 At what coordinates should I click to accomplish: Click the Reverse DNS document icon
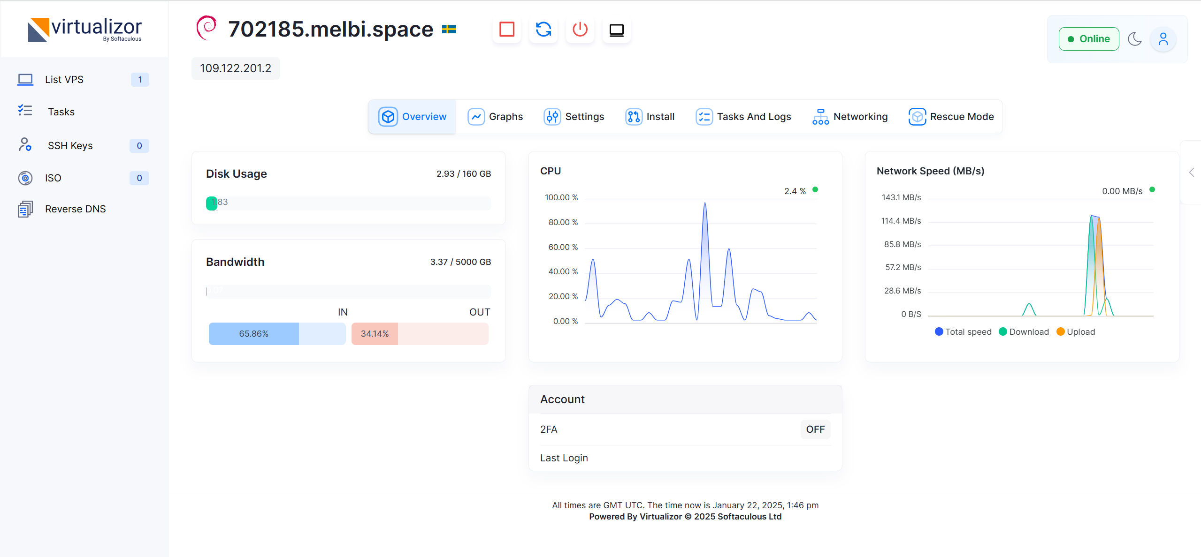click(x=25, y=209)
